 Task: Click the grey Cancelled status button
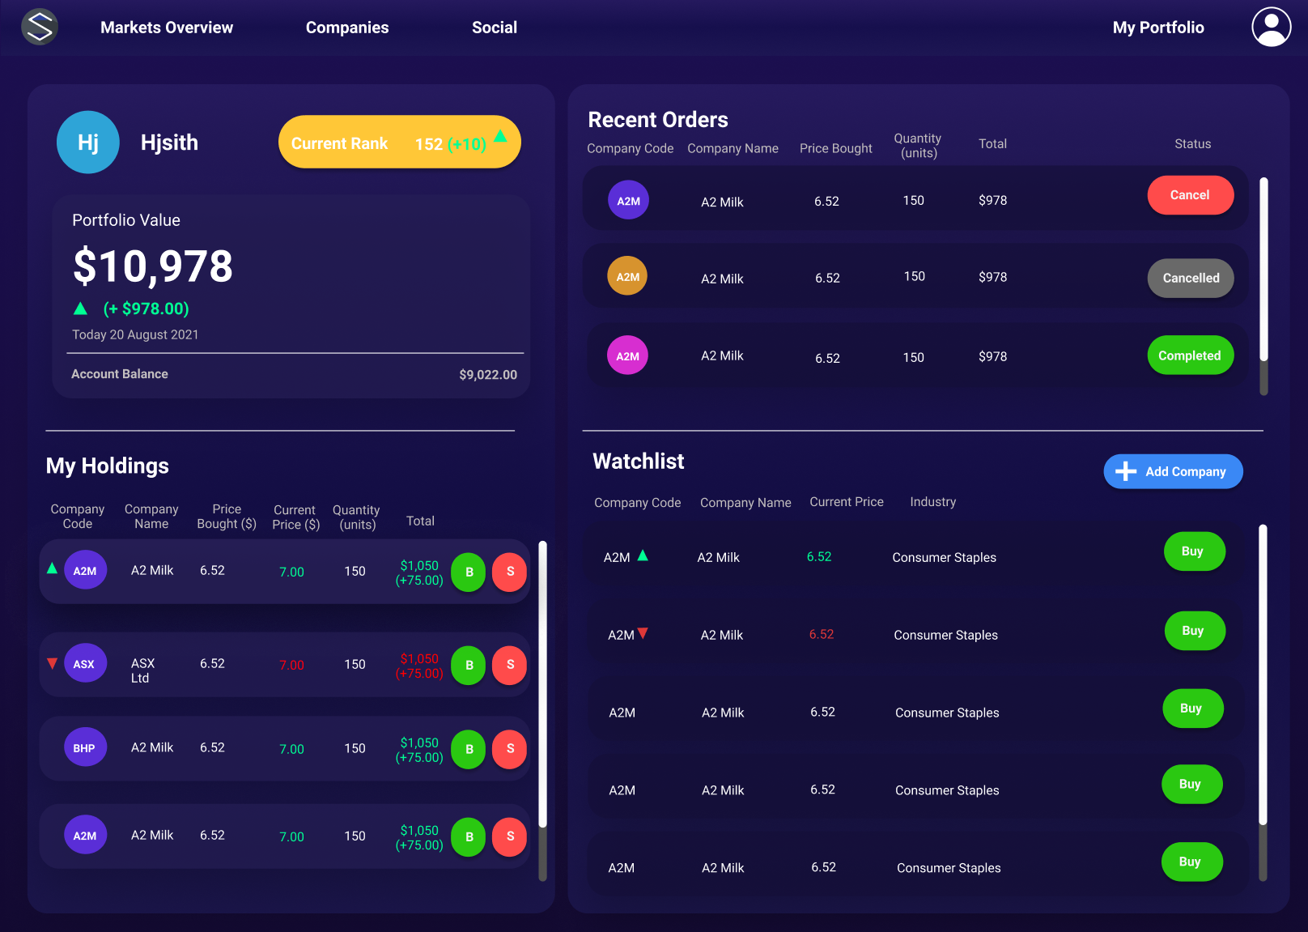(1191, 278)
